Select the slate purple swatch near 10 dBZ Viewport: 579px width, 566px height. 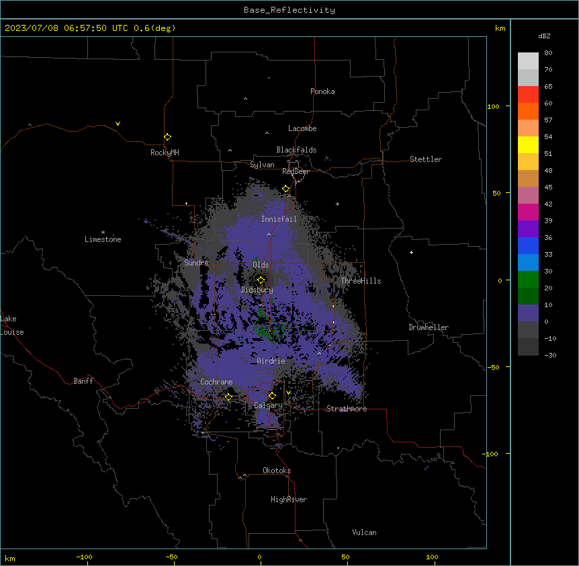[x=528, y=313]
